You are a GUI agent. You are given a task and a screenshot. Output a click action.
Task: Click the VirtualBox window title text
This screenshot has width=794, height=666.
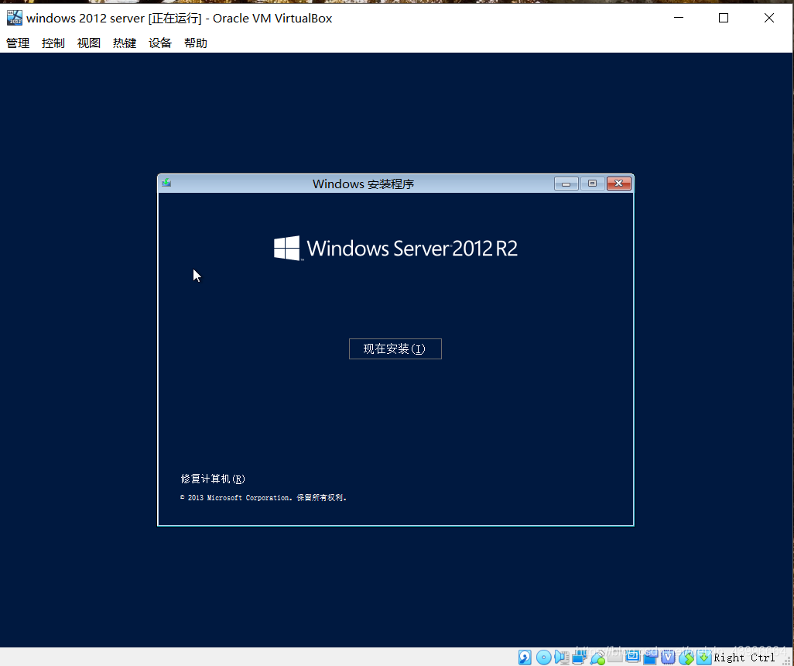(180, 19)
